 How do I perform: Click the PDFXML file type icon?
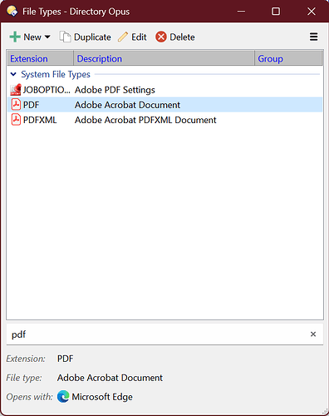coord(16,120)
